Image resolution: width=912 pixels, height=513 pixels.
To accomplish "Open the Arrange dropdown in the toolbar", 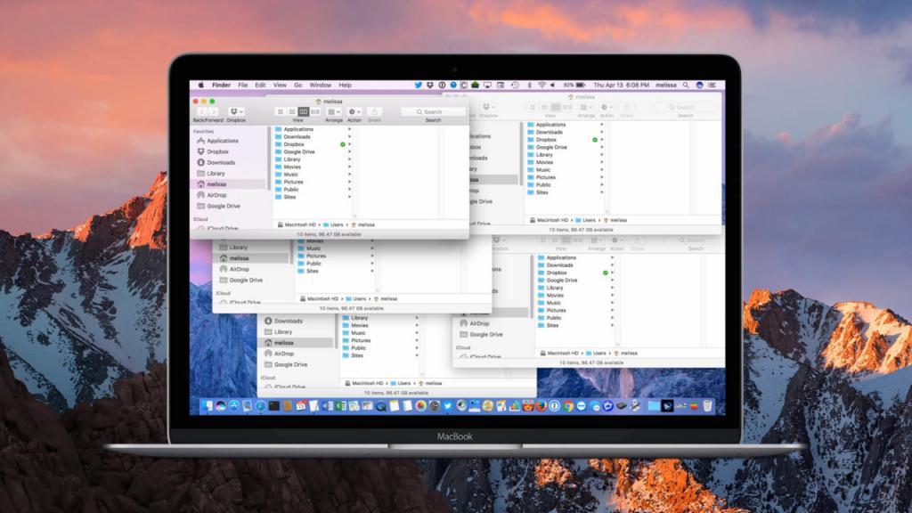I will 334,111.
